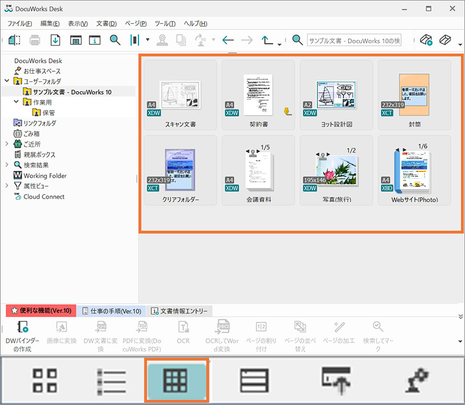Select the 封筒 document thumbnail
Screen dimensions: 465x405
pos(414,95)
